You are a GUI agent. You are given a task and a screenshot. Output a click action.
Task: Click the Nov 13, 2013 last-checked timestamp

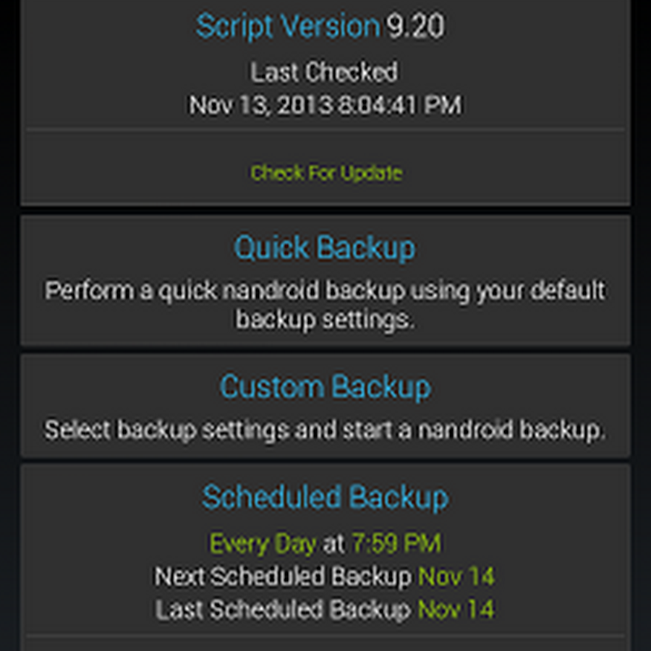click(325, 106)
